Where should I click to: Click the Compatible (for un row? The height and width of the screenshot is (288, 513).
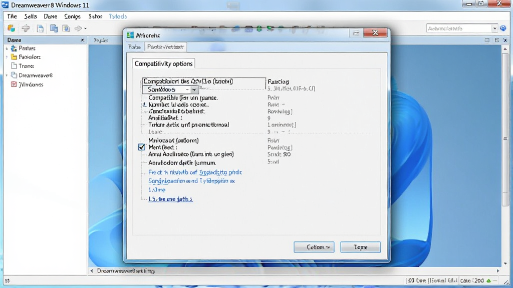point(183,97)
